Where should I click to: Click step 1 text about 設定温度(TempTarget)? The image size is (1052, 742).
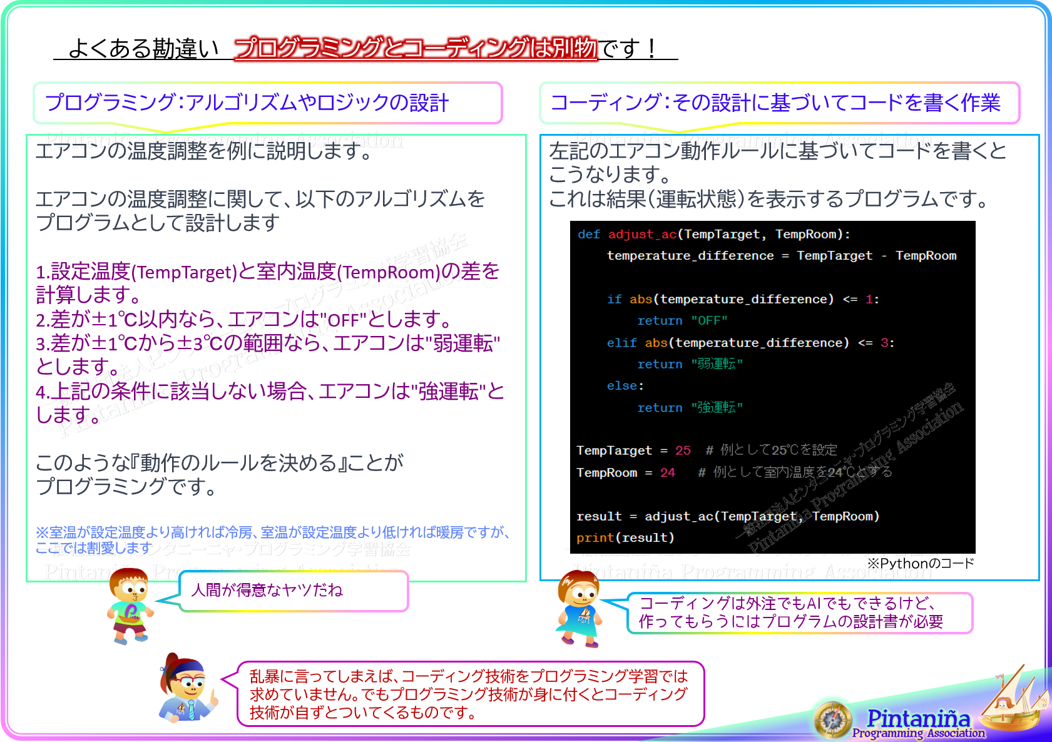(x=267, y=282)
